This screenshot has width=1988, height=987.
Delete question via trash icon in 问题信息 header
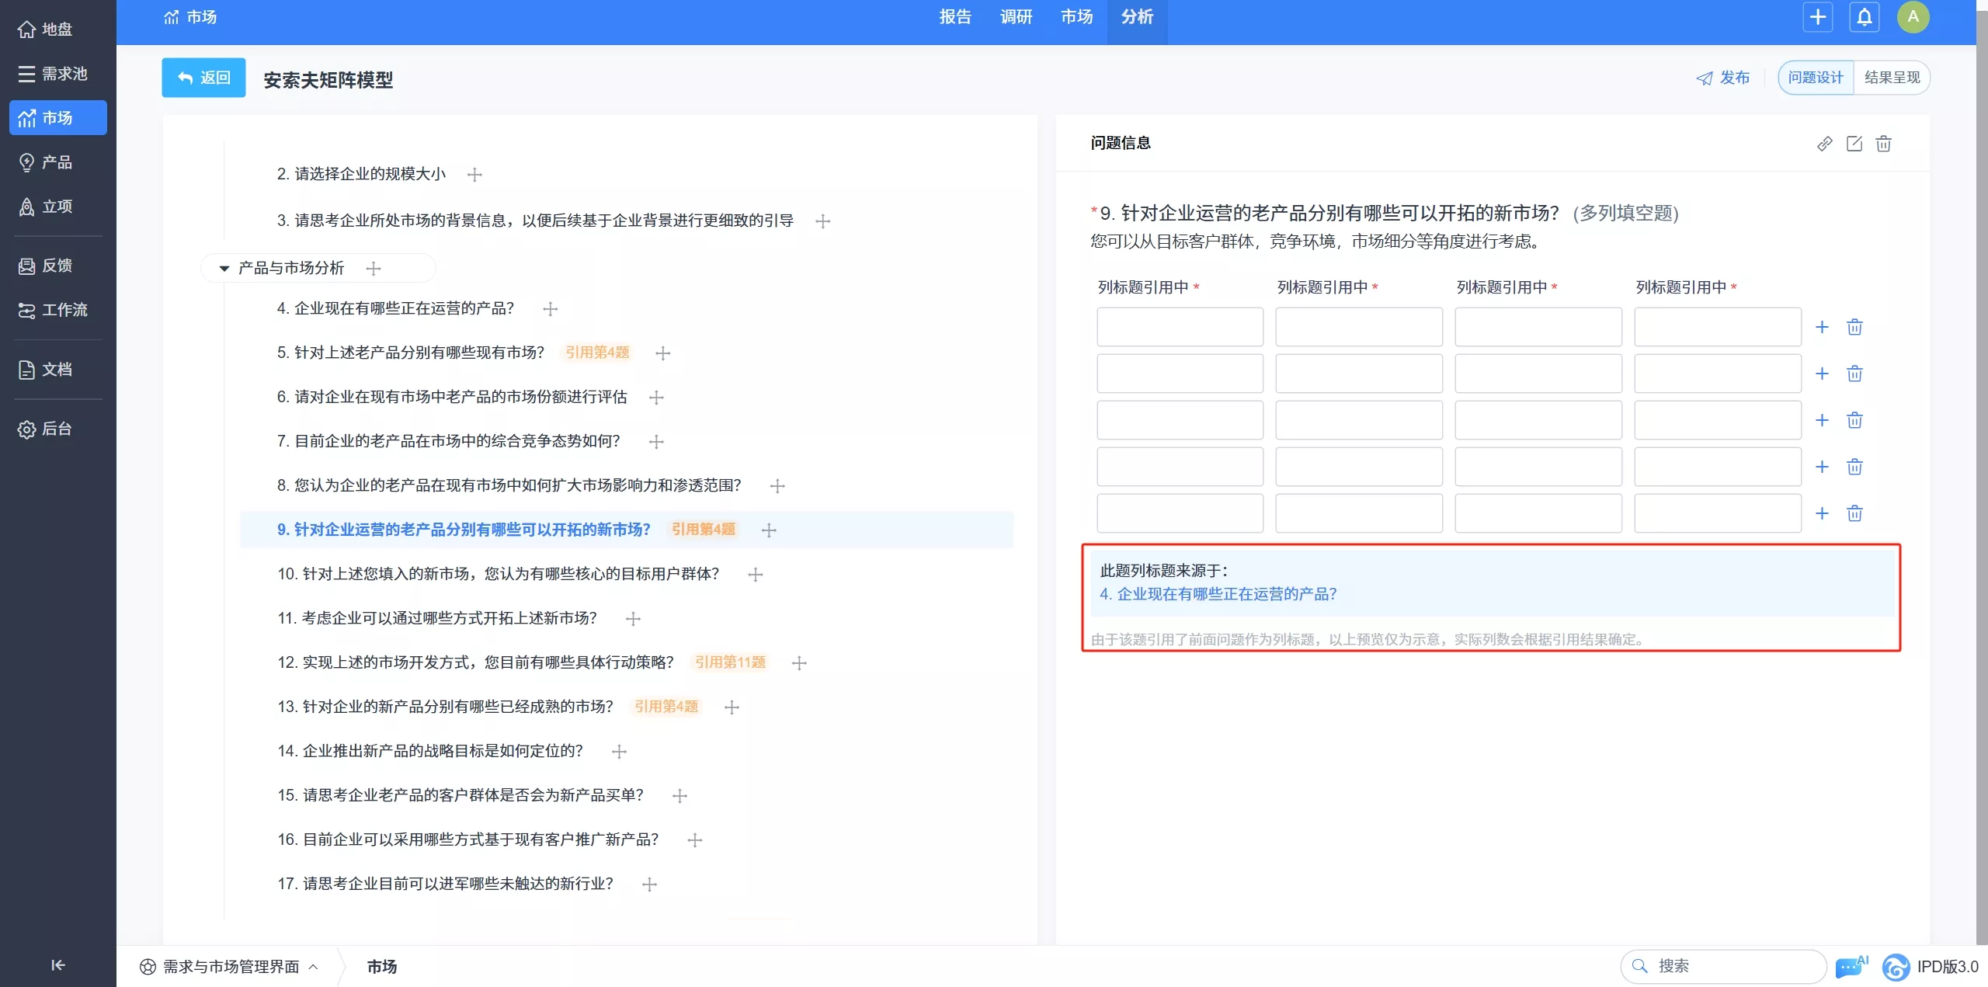tap(1884, 144)
